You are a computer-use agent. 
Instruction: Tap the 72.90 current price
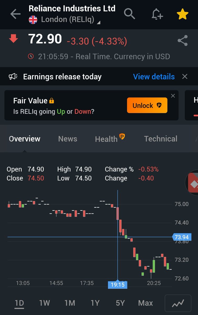[x=45, y=39]
